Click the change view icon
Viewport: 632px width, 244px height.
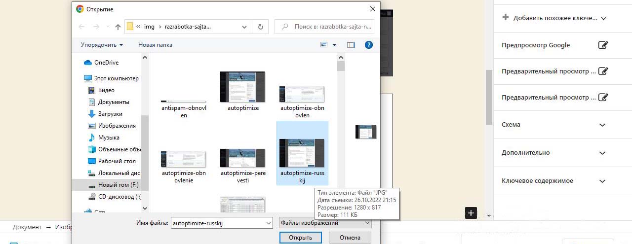(324, 45)
